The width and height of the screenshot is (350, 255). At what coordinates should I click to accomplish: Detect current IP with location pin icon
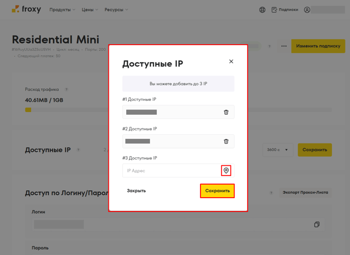pos(226,170)
